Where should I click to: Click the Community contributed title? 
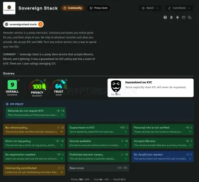(x=21, y=168)
